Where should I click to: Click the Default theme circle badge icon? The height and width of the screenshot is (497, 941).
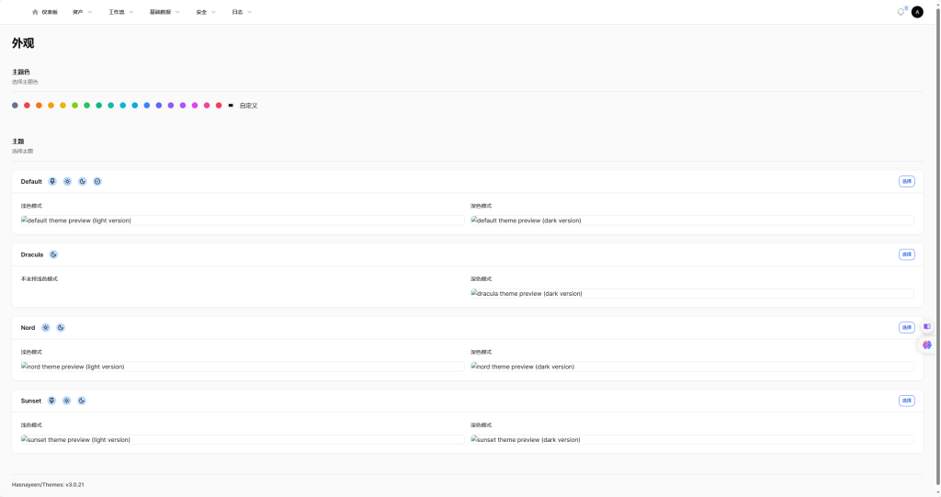97,181
